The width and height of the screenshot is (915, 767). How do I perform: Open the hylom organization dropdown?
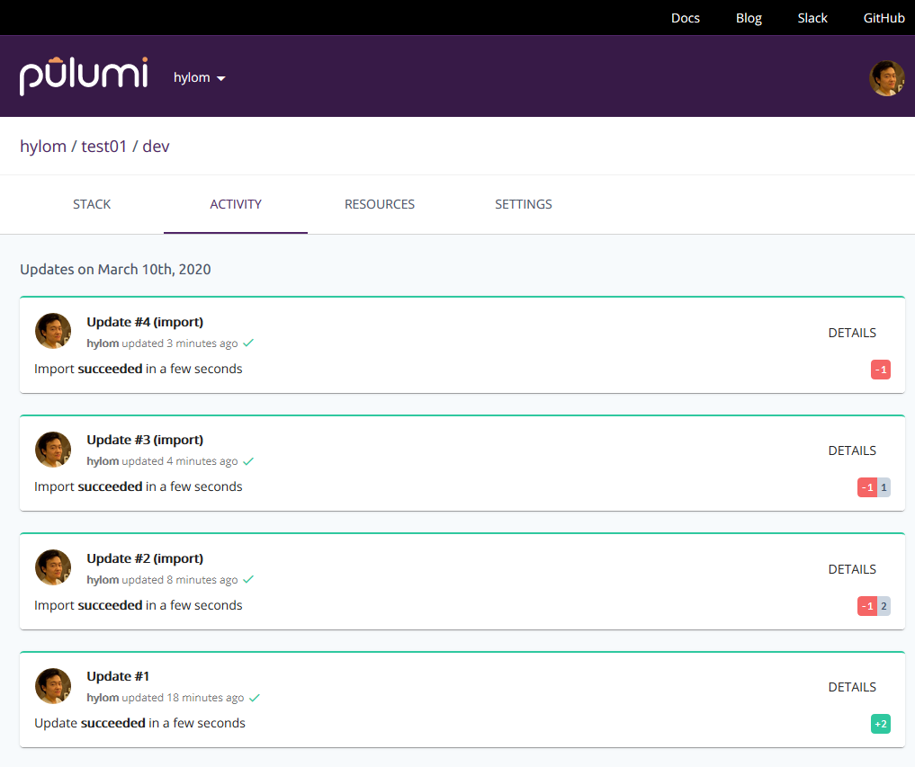tap(200, 77)
